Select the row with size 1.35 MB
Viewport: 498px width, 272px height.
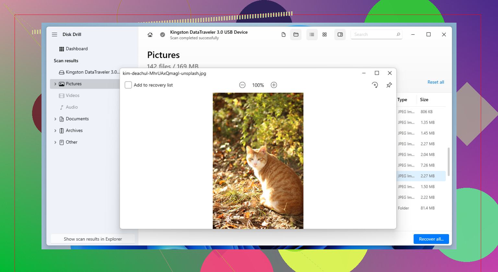pyautogui.click(x=421, y=122)
